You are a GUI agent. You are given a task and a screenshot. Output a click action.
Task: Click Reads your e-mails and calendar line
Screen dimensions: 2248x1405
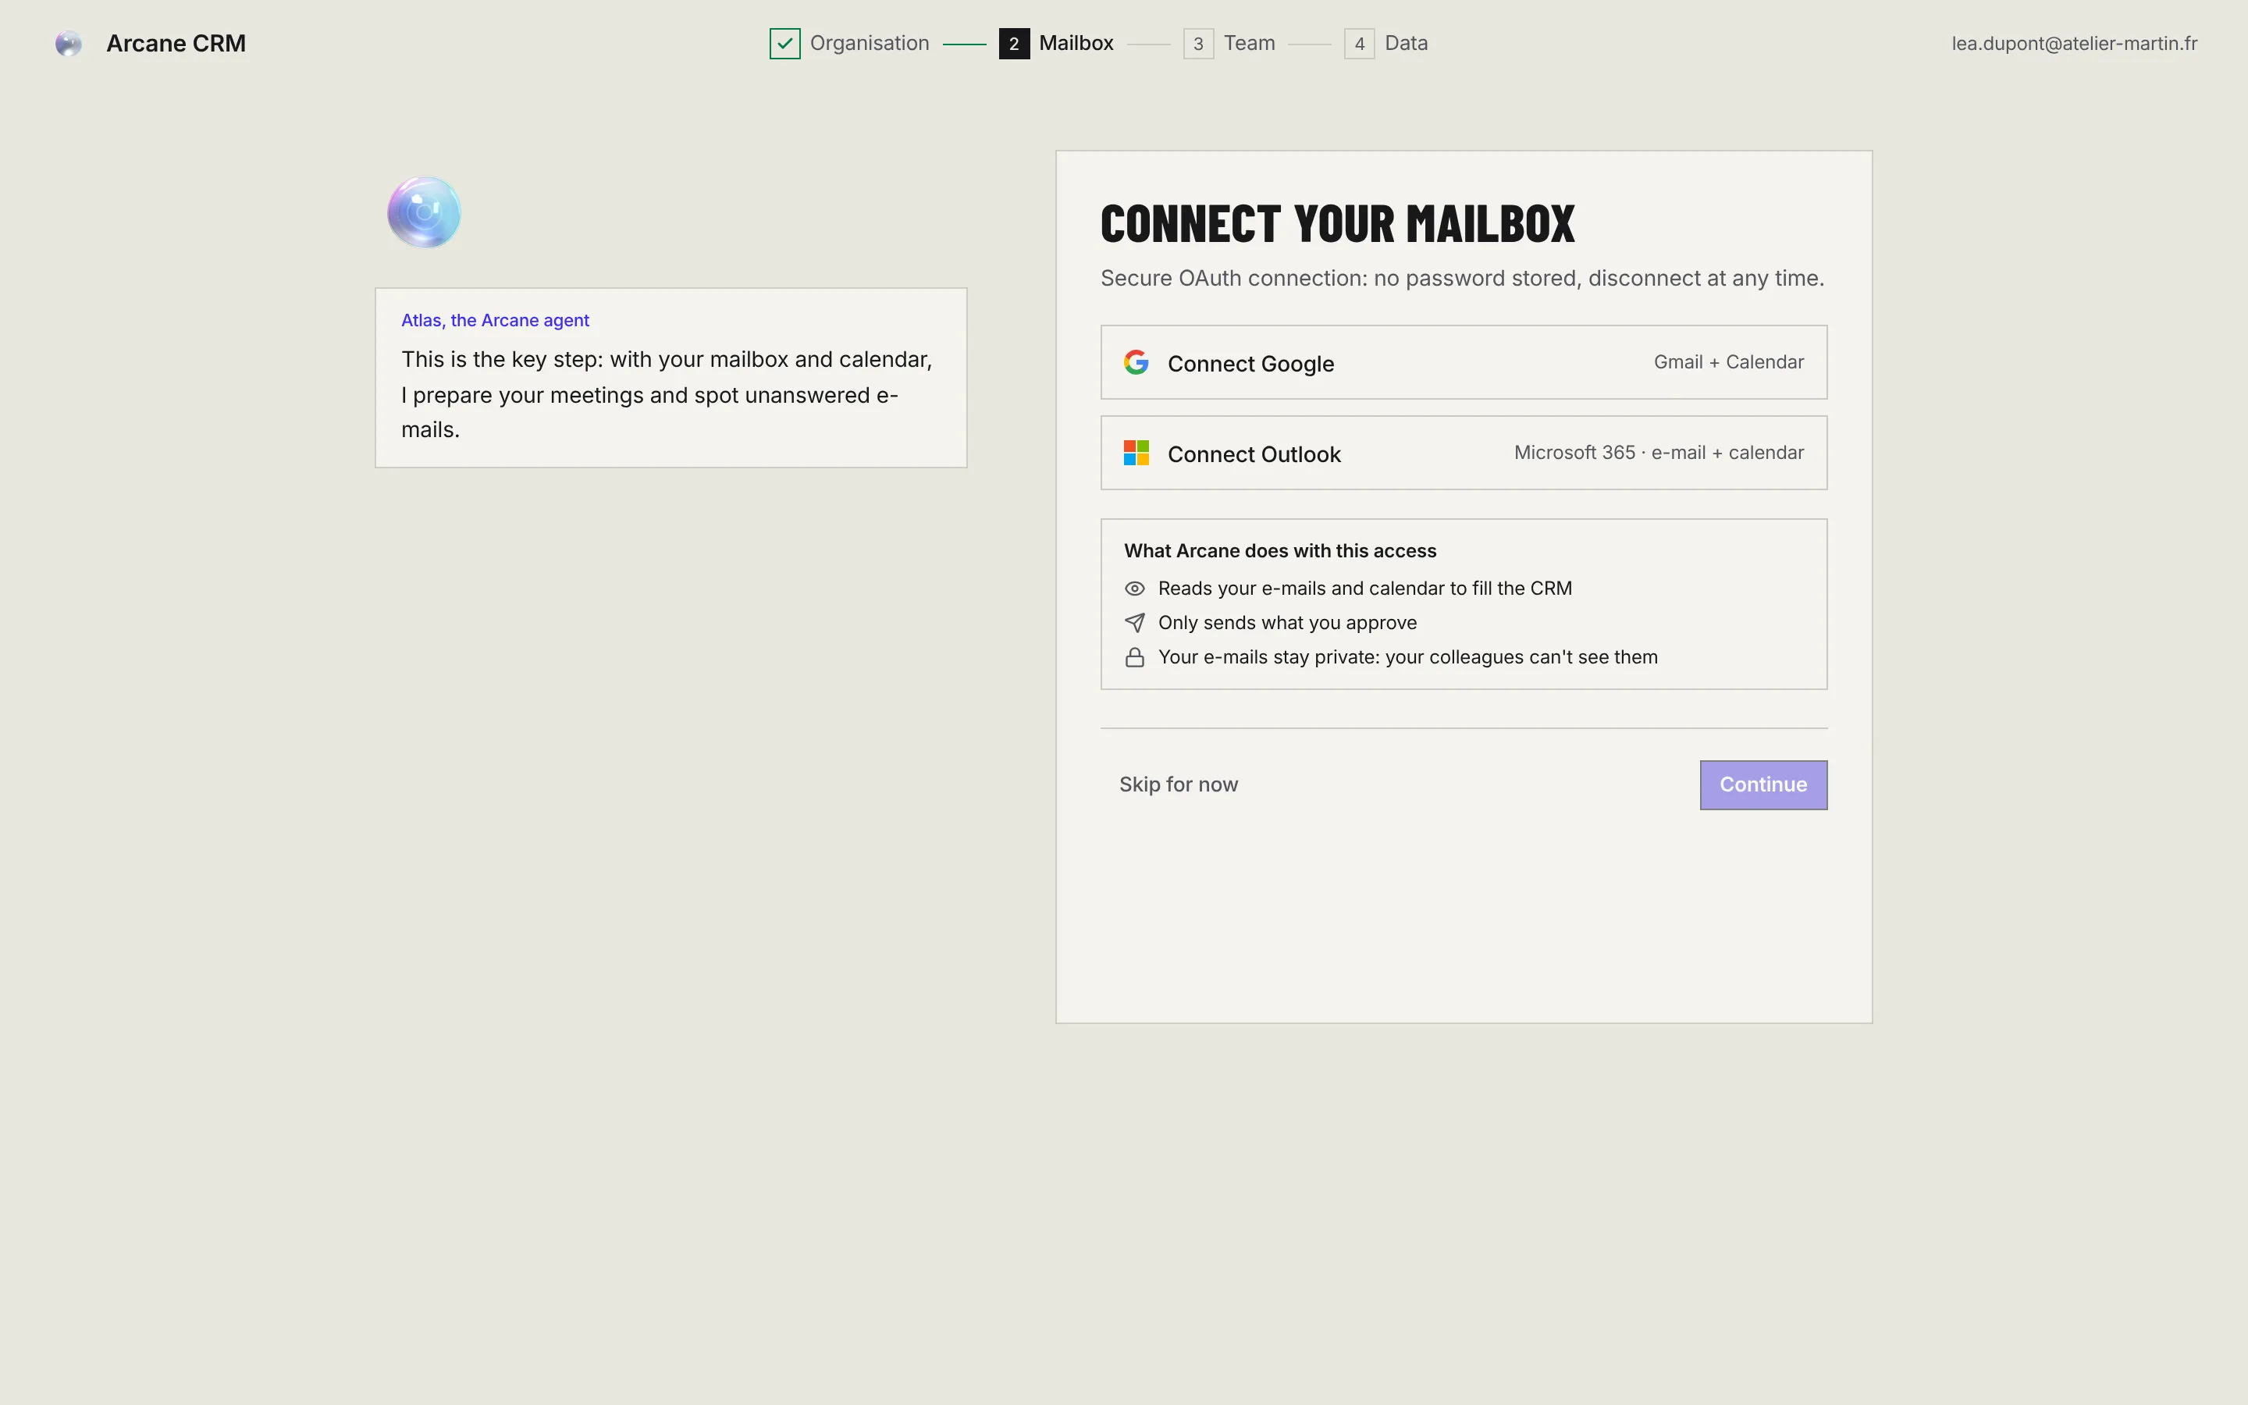1364,589
